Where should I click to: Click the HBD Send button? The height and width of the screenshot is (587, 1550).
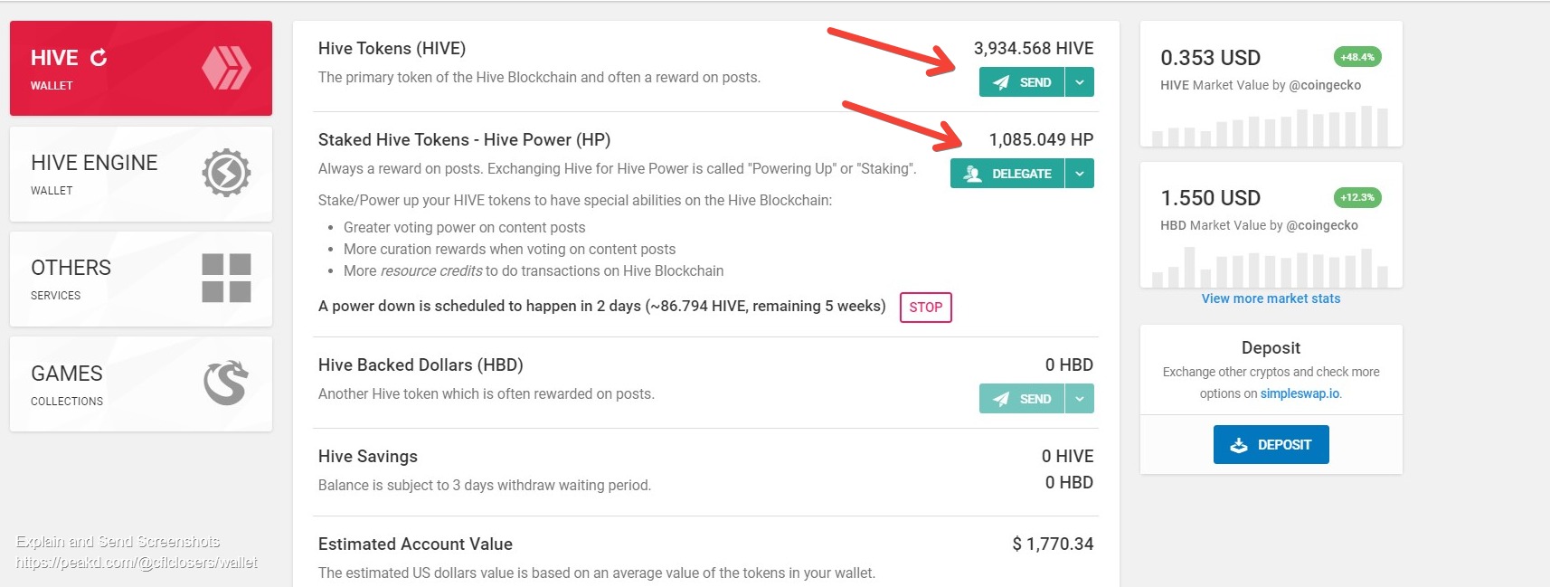coord(1022,399)
